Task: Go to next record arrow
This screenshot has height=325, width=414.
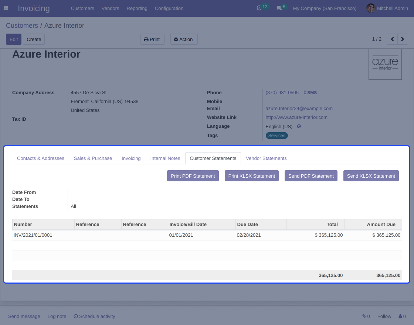Action: pos(403,39)
